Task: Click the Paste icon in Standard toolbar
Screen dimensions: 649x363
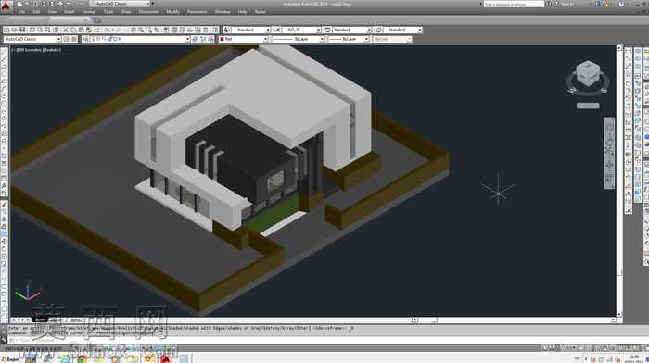Action: (82, 30)
